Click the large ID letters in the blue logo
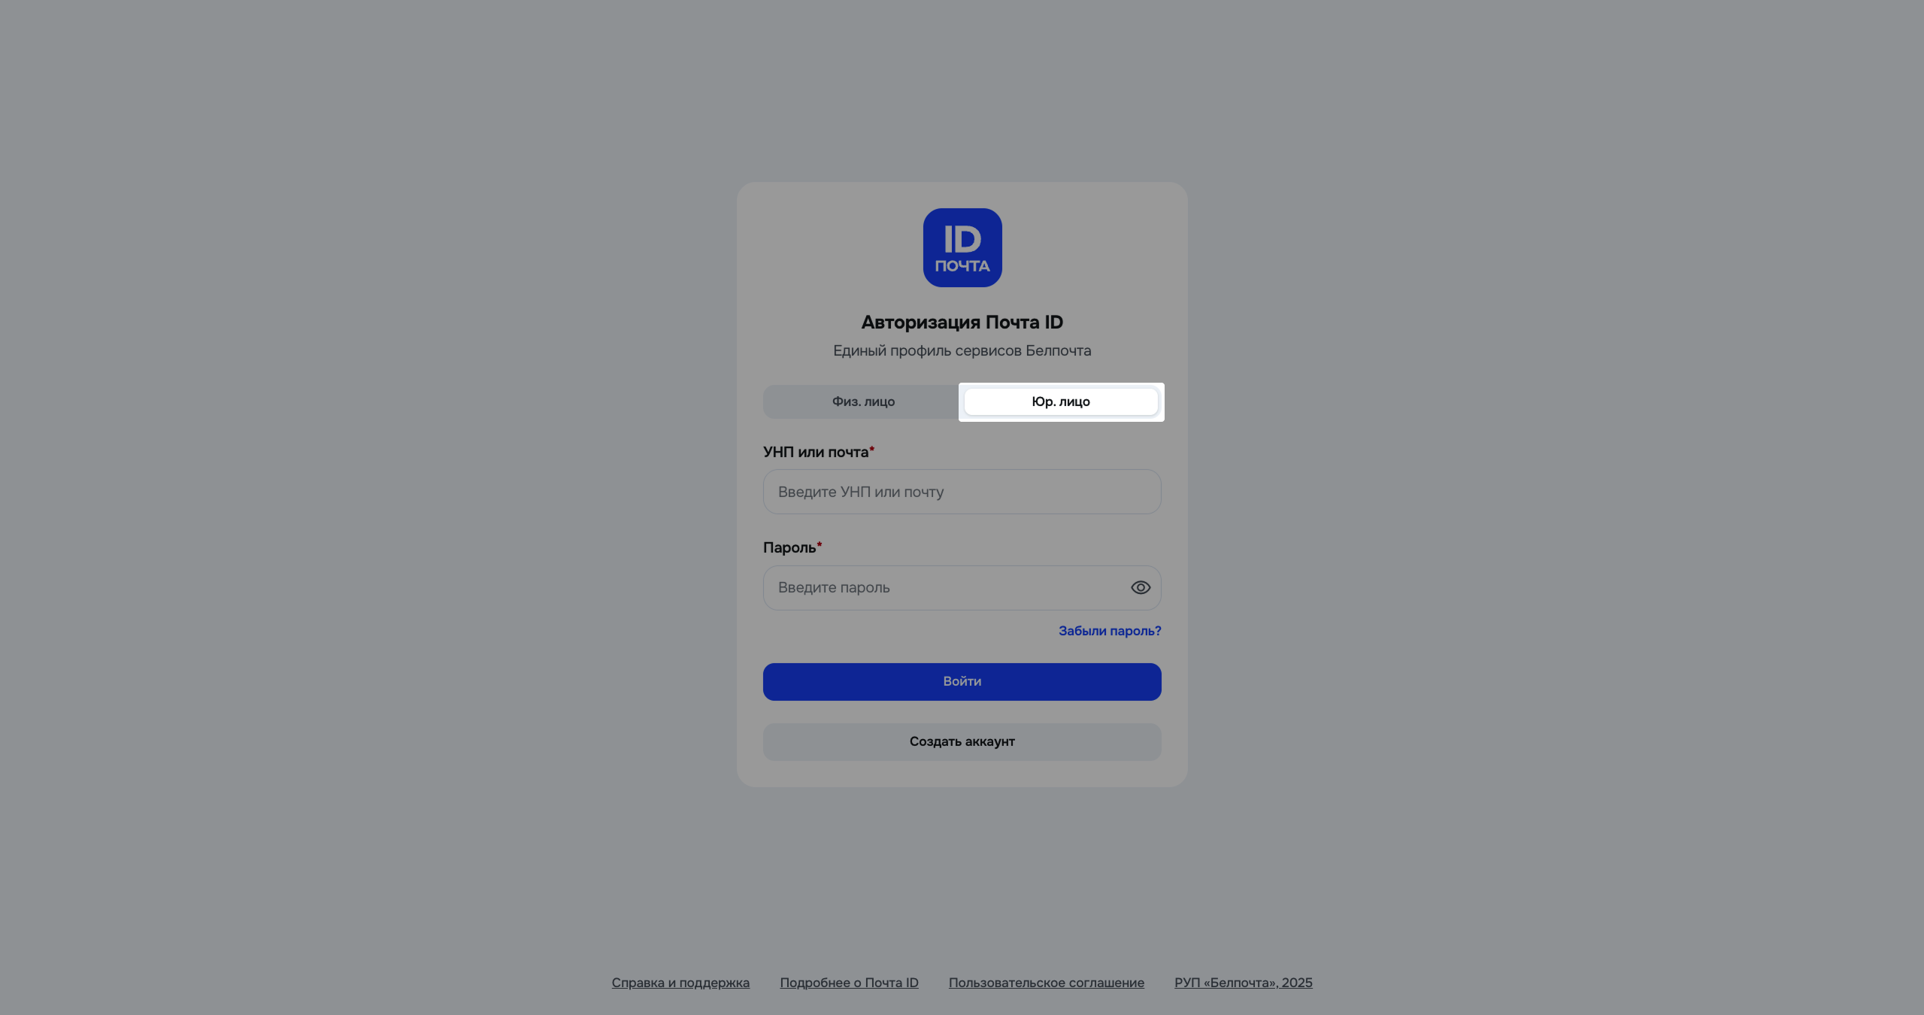The width and height of the screenshot is (1924, 1015). pyautogui.click(x=962, y=240)
